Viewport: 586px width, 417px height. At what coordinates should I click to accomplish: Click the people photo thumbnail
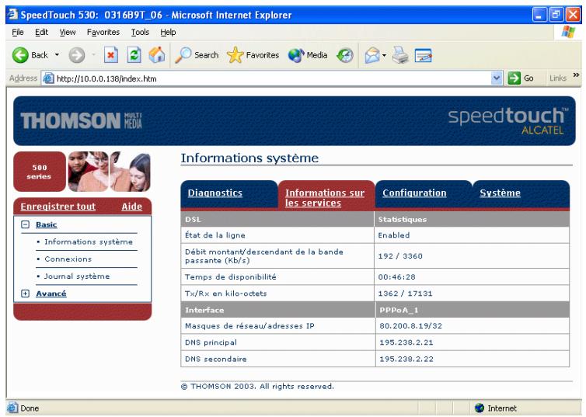coord(109,172)
